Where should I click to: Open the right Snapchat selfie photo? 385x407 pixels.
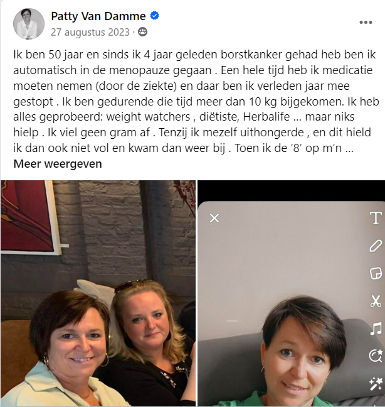(291, 293)
